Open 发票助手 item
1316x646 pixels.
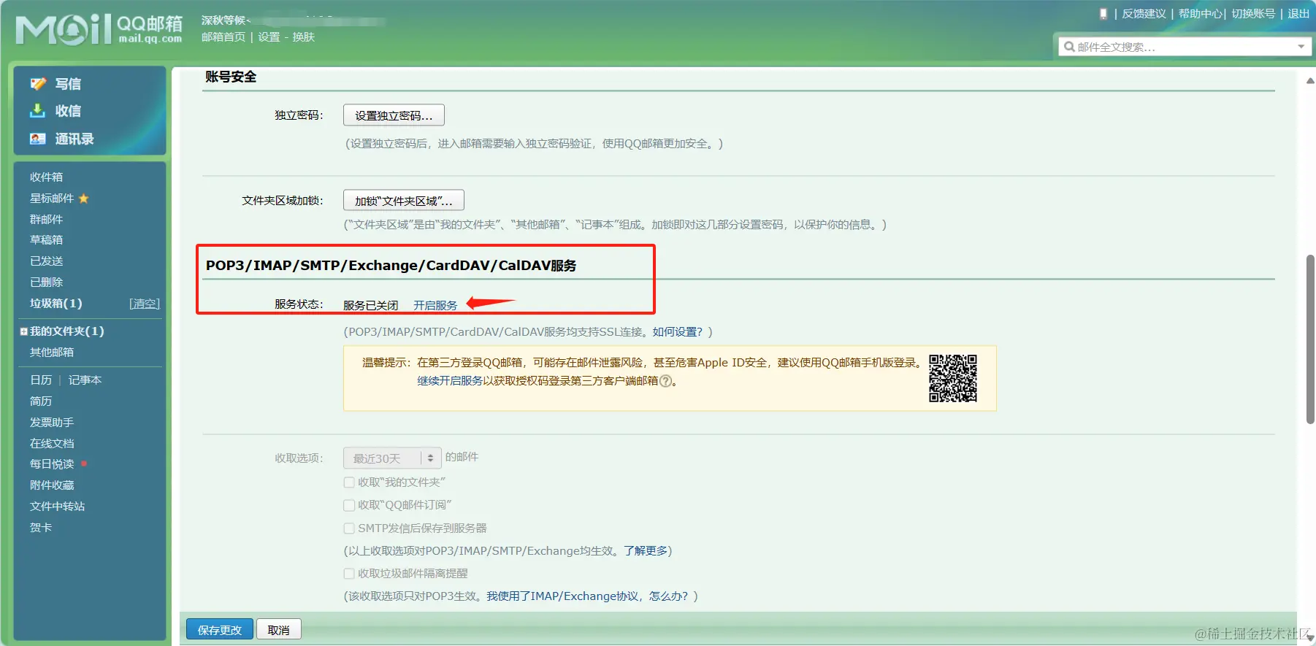[51, 423]
